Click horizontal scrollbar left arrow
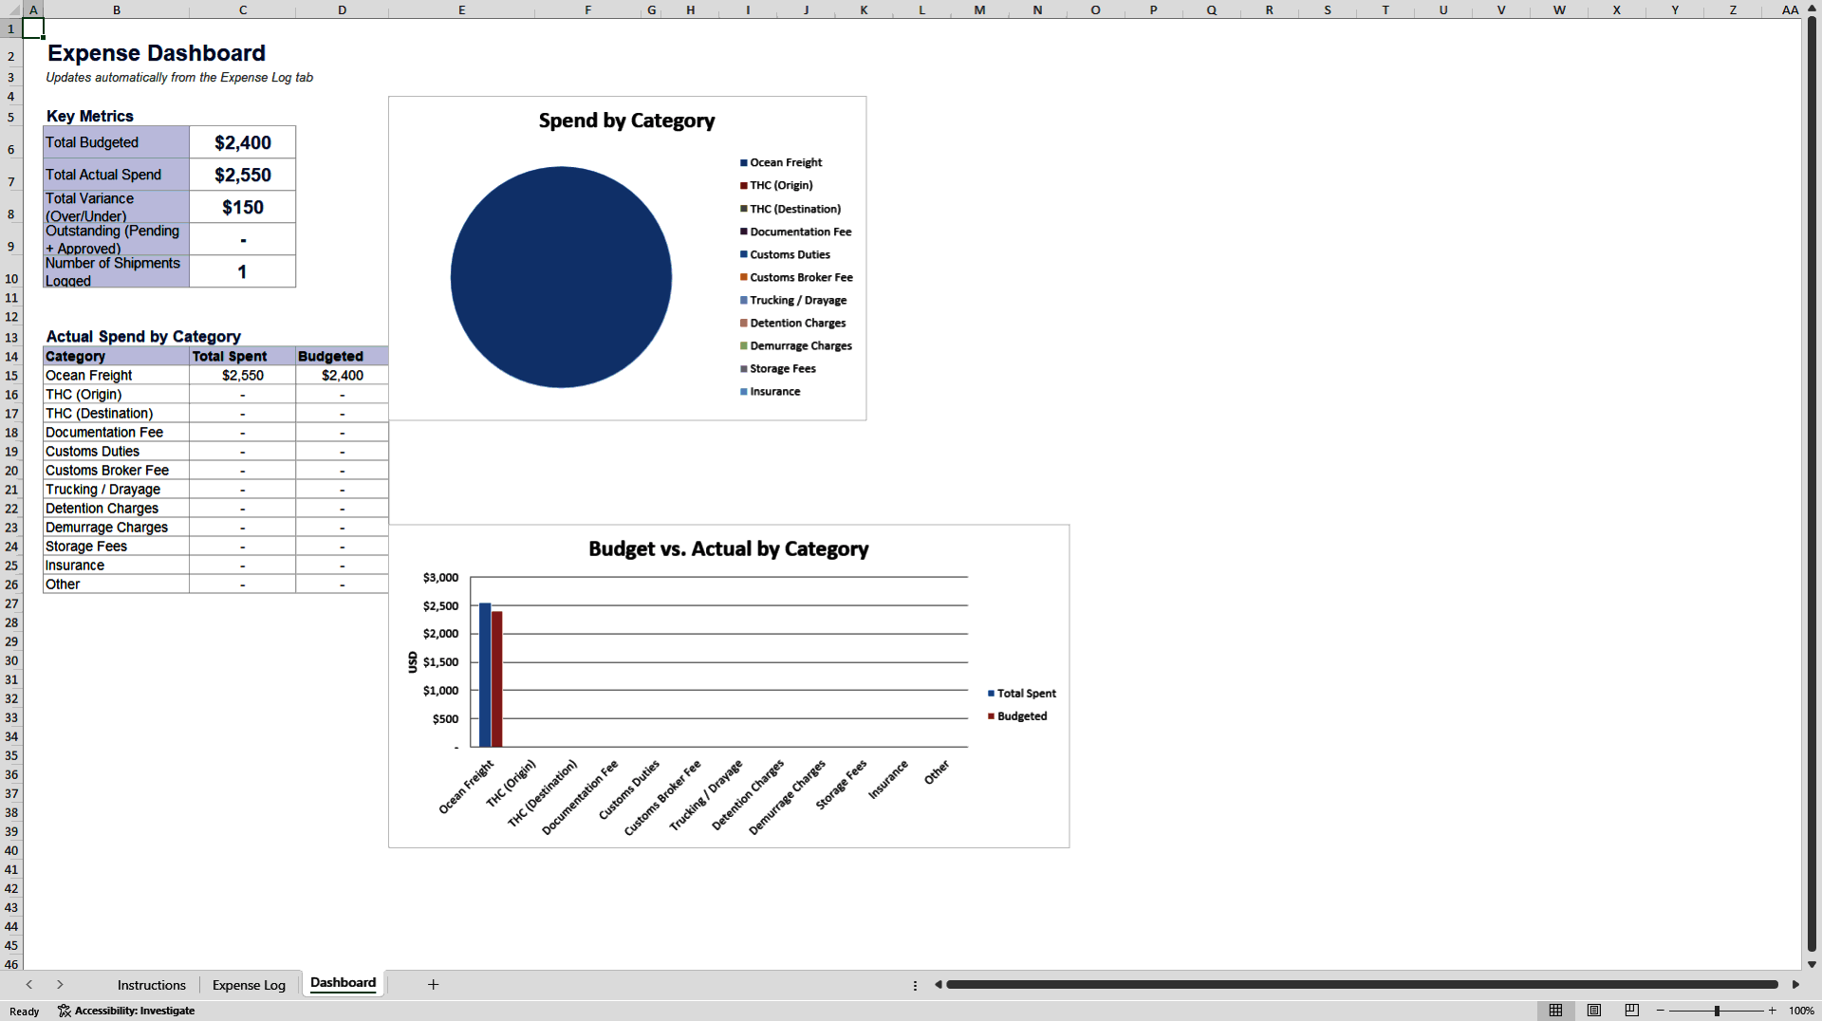This screenshot has width=1822, height=1021. click(938, 985)
